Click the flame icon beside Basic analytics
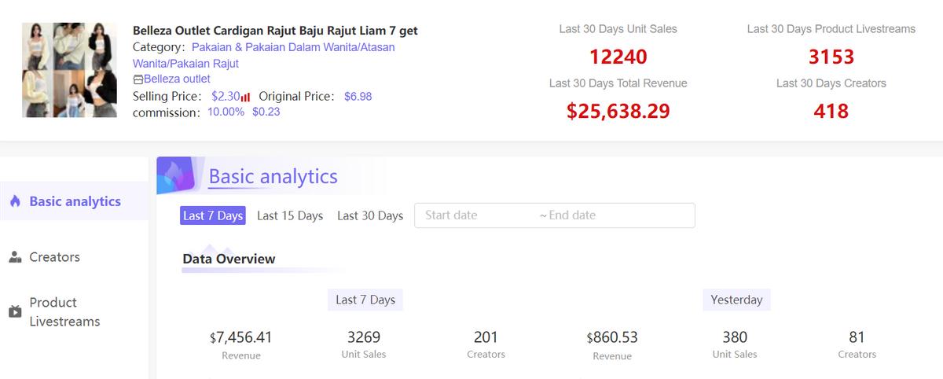Image resolution: width=943 pixels, height=379 pixels. pyautogui.click(x=15, y=201)
